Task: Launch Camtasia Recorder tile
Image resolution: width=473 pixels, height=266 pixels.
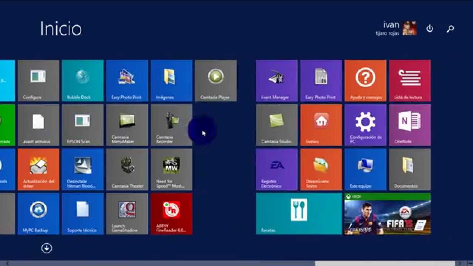Action: click(171, 125)
